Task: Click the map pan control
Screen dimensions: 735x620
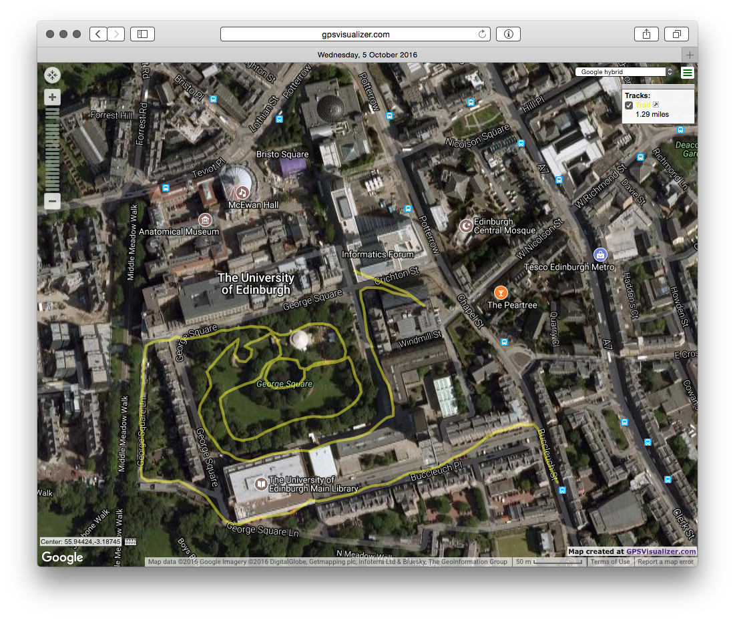Action: point(53,75)
